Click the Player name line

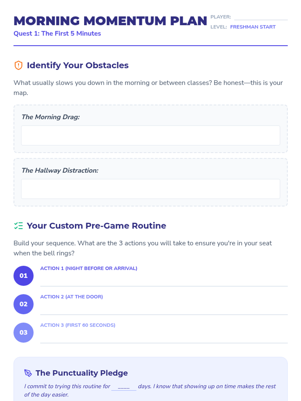click(x=261, y=17)
